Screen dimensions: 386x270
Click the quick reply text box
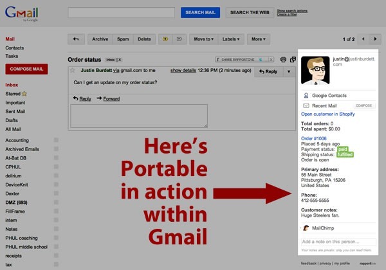pos(139,116)
